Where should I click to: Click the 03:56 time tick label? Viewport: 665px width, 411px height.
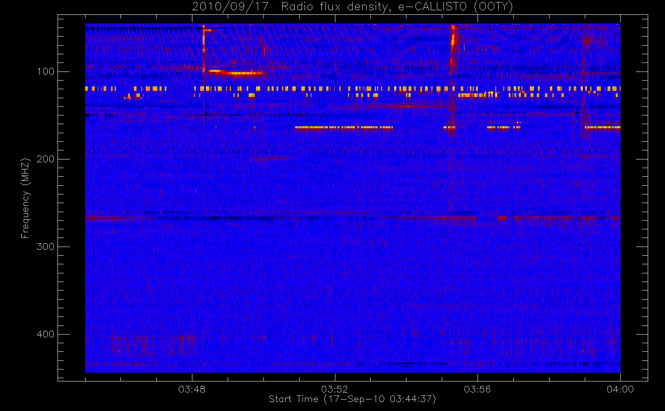(x=478, y=389)
